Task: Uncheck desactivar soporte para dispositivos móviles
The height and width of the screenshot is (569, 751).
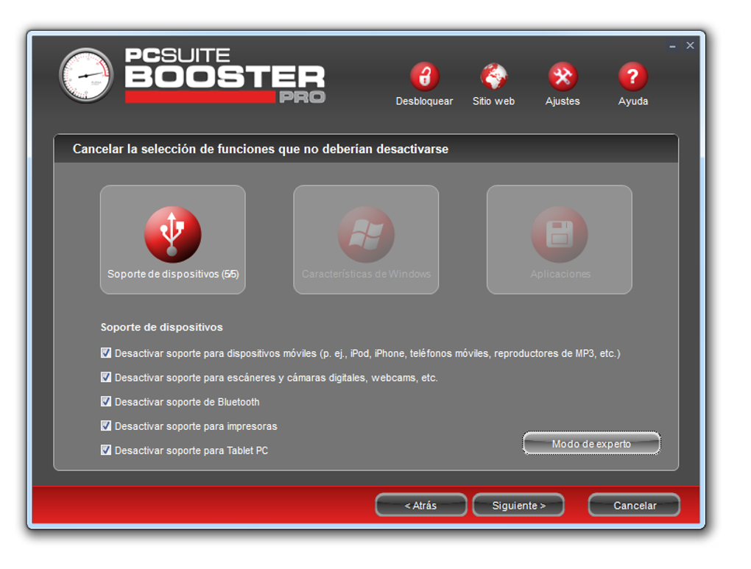Action: tap(105, 353)
